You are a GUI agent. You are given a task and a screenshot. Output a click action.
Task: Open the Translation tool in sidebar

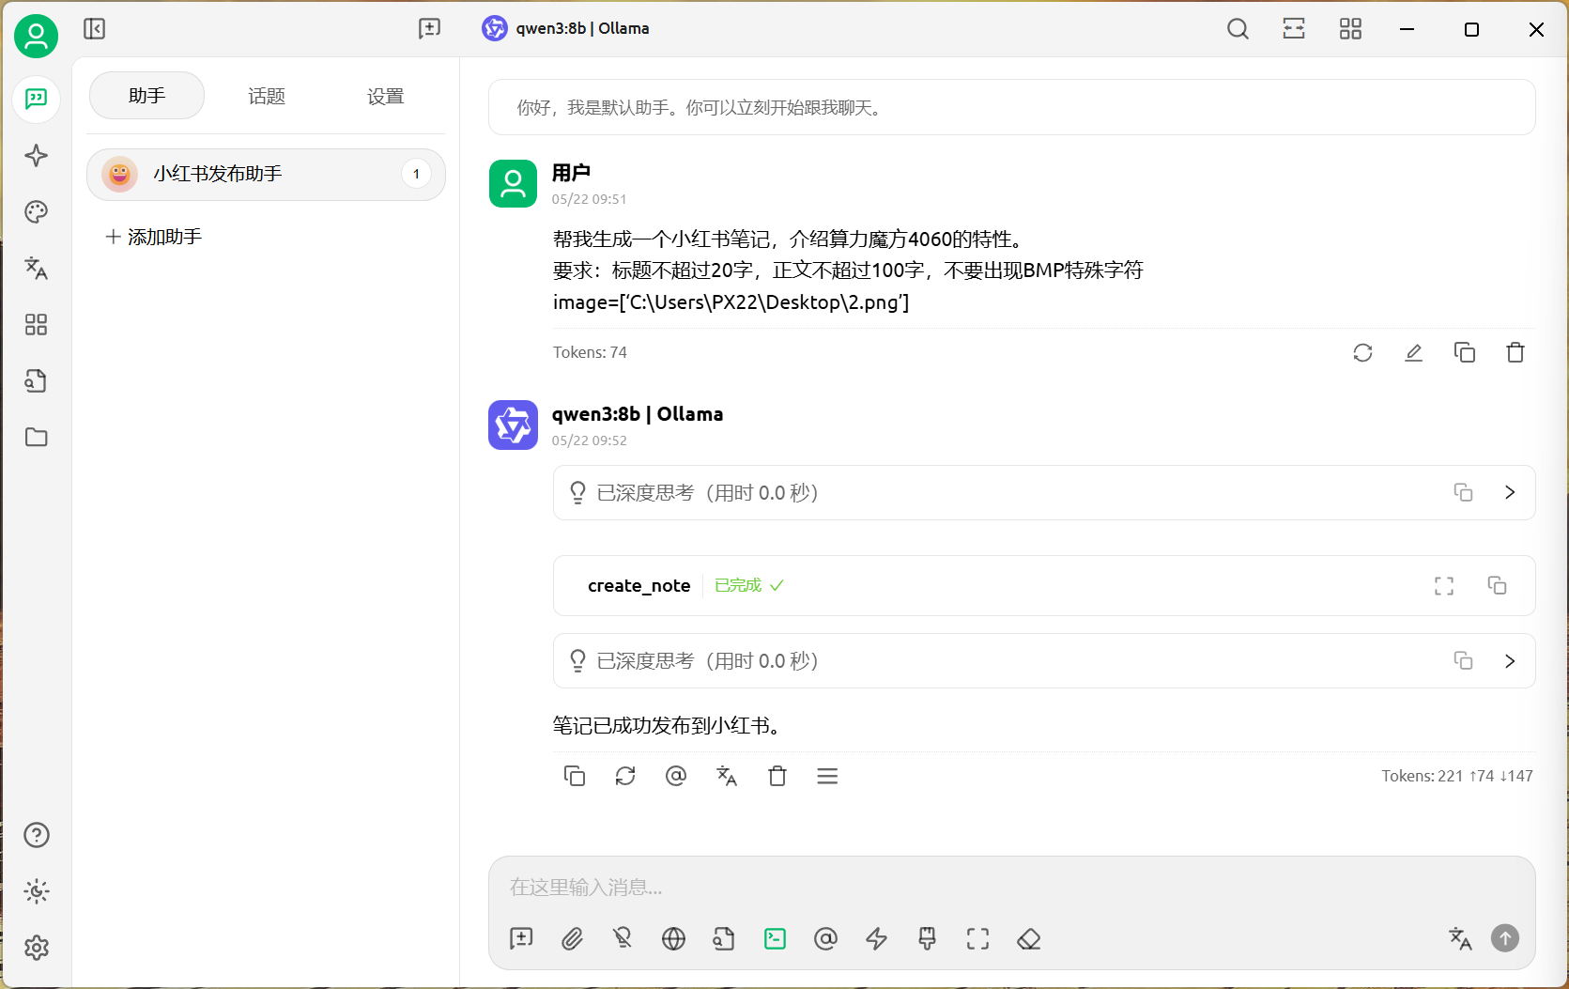click(36, 269)
